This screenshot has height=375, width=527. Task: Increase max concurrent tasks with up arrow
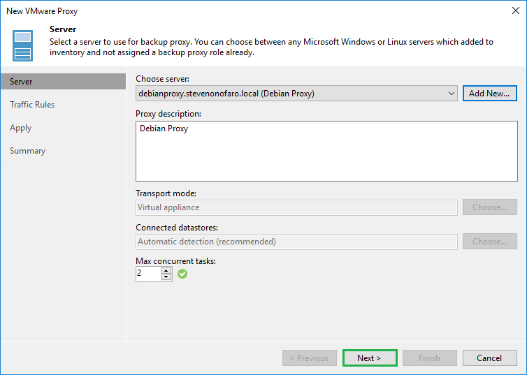[166, 271]
